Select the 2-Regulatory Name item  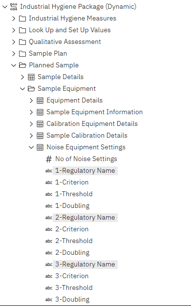[85, 217]
